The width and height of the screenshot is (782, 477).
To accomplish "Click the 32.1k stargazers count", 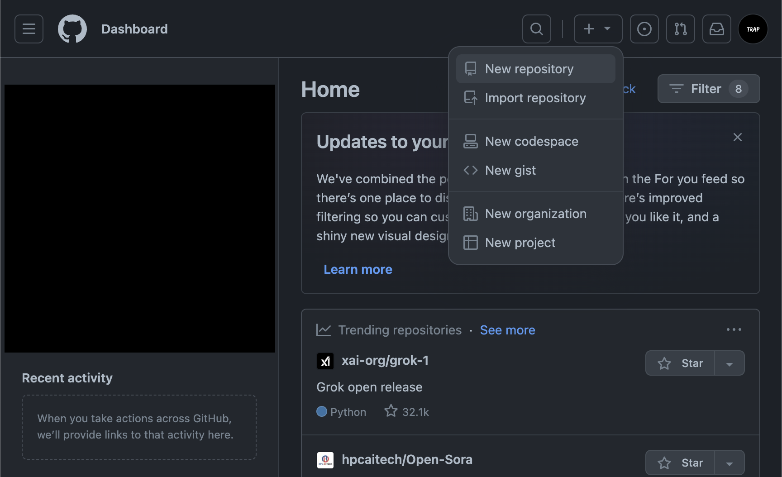I will point(407,411).
